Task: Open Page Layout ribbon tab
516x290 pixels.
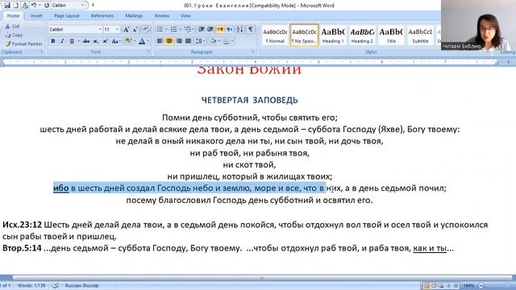Action: click(x=67, y=16)
